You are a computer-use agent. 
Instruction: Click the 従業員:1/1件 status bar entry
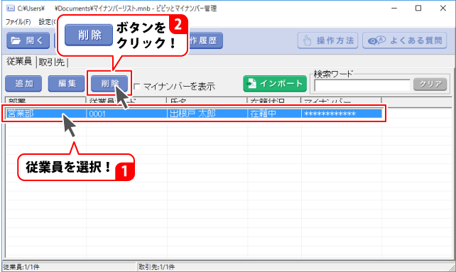pyautogui.click(x=21, y=267)
